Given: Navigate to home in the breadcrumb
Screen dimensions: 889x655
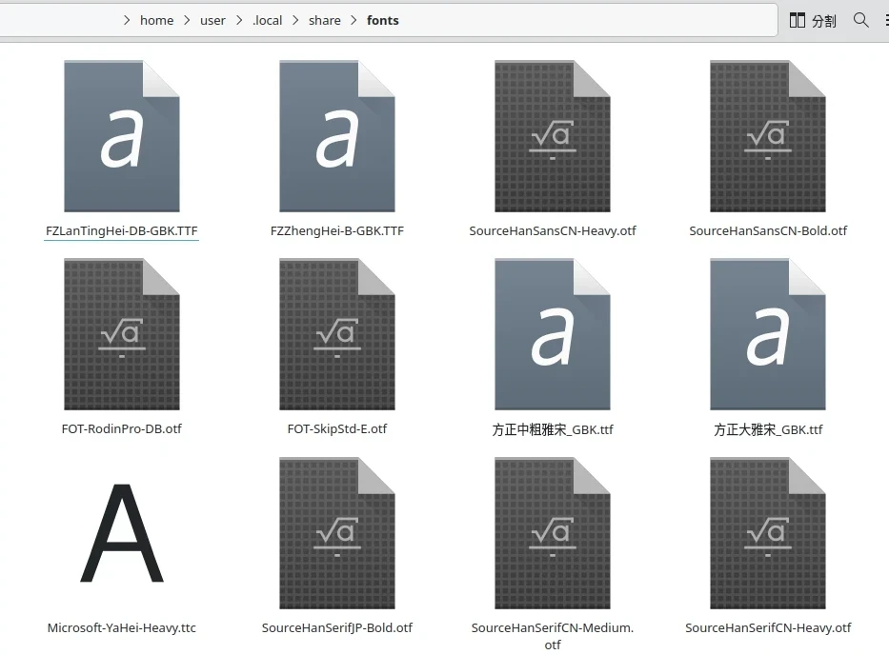Looking at the screenshot, I should click(x=156, y=20).
